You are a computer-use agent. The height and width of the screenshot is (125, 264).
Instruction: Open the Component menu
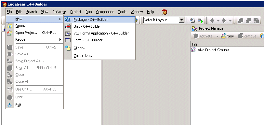pos(105,12)
